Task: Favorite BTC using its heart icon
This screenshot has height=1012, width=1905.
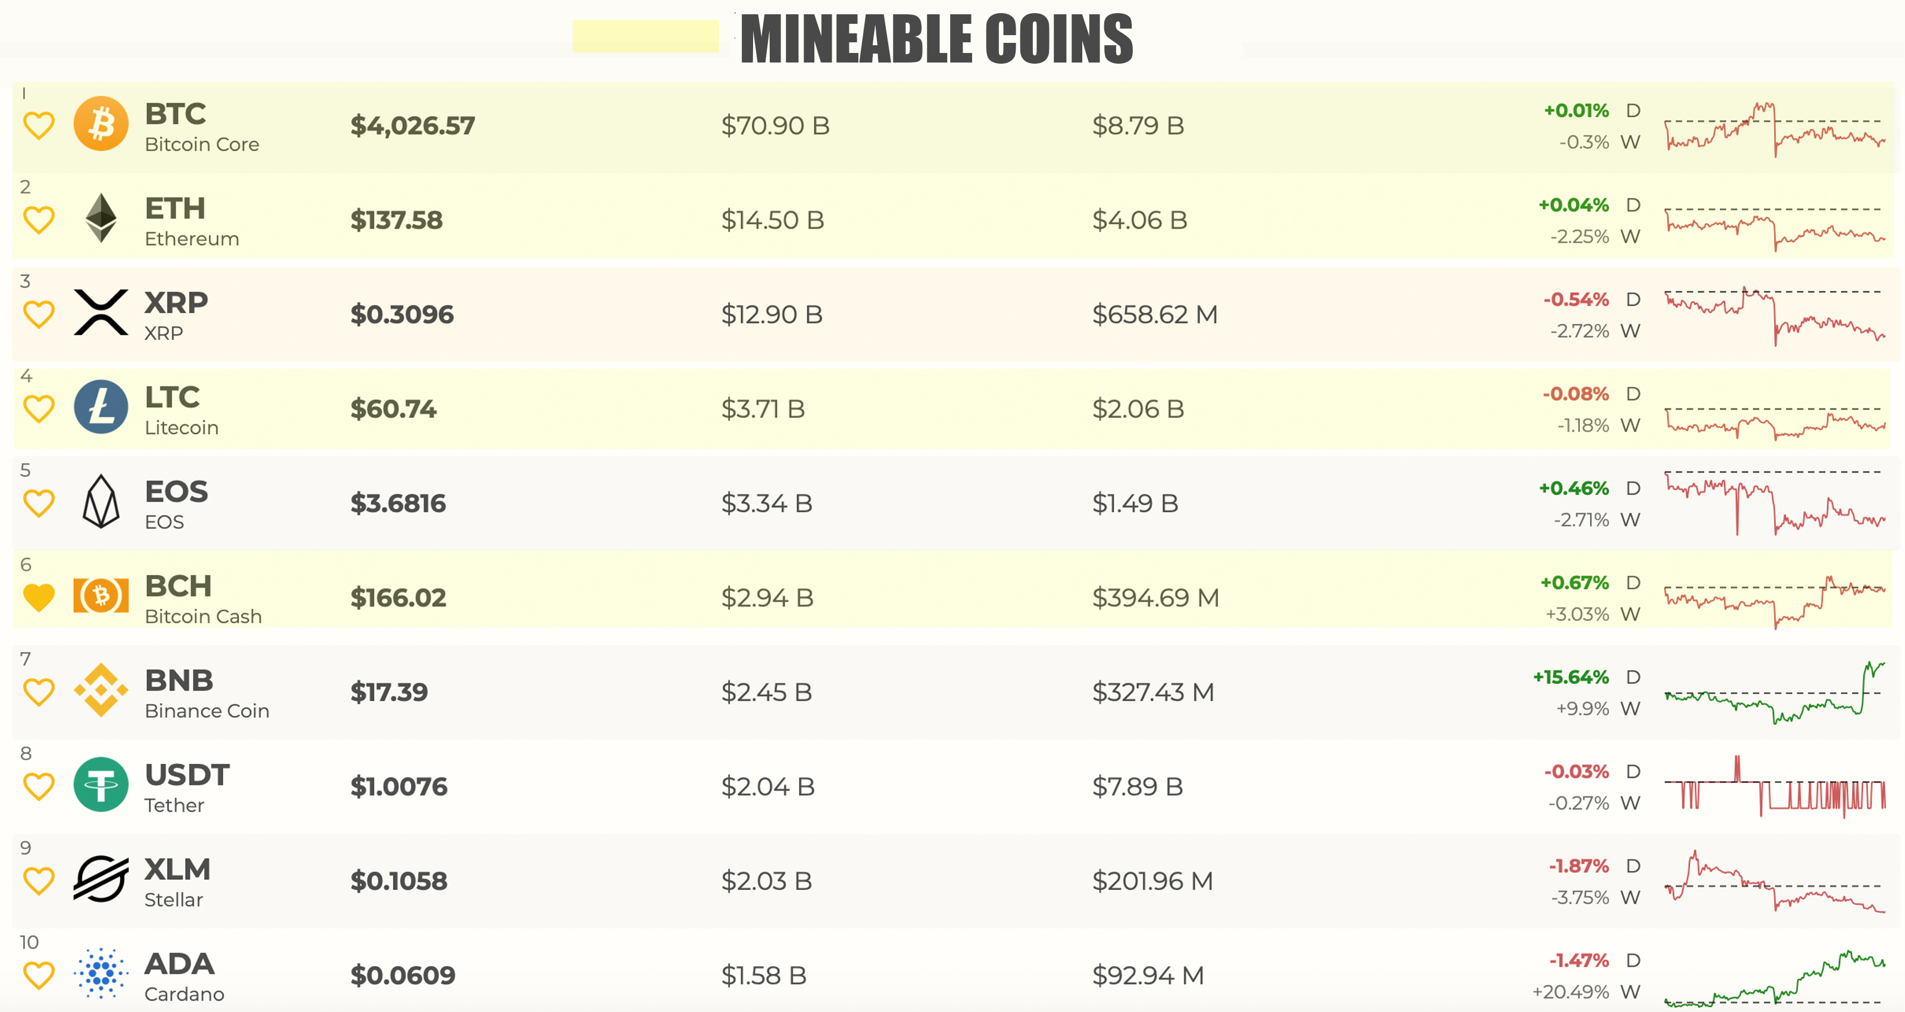Action: pyautogui.click(x=39, y=126)
